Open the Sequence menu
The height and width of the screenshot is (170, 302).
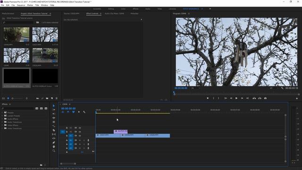pos(21,5)
